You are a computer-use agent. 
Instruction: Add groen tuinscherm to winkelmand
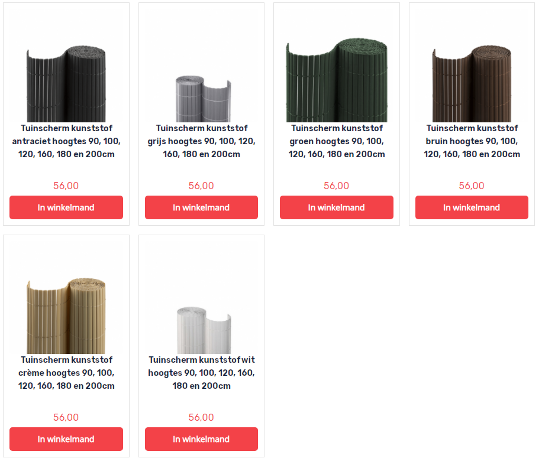pyautogui.click(x=337, y=207)
